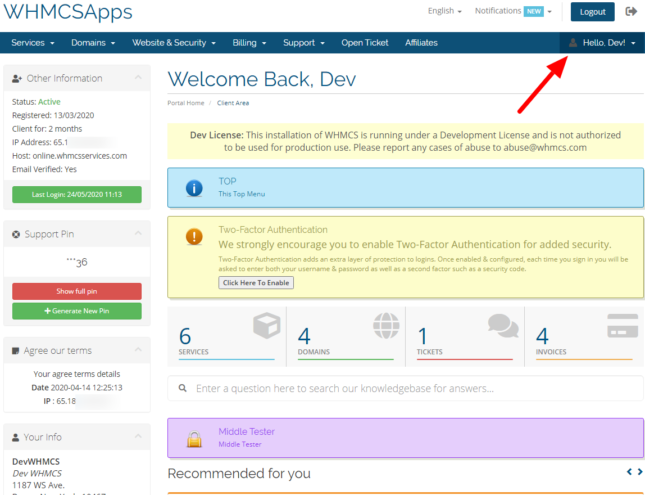This screenshot has height=495, width=645.
Task: Click the Logout button
Action: pyautogui.click(x=592, y=11)
